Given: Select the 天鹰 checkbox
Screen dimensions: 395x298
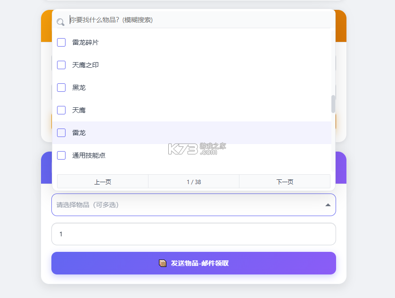Looking at the screenshot, I should (61, 110).
